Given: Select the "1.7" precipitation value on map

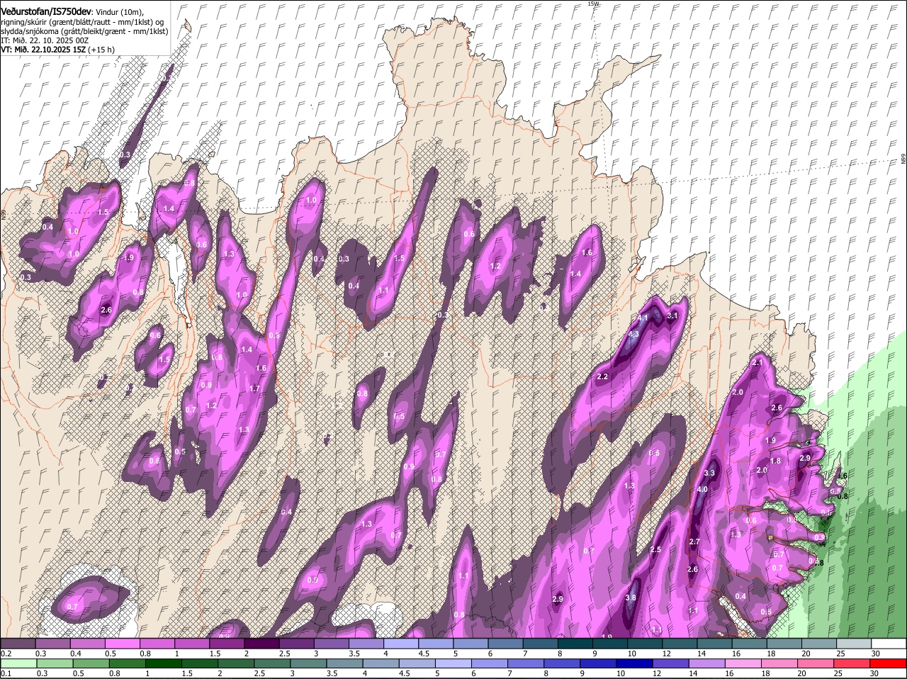Looking at the screenshot, I should [254, 389].
